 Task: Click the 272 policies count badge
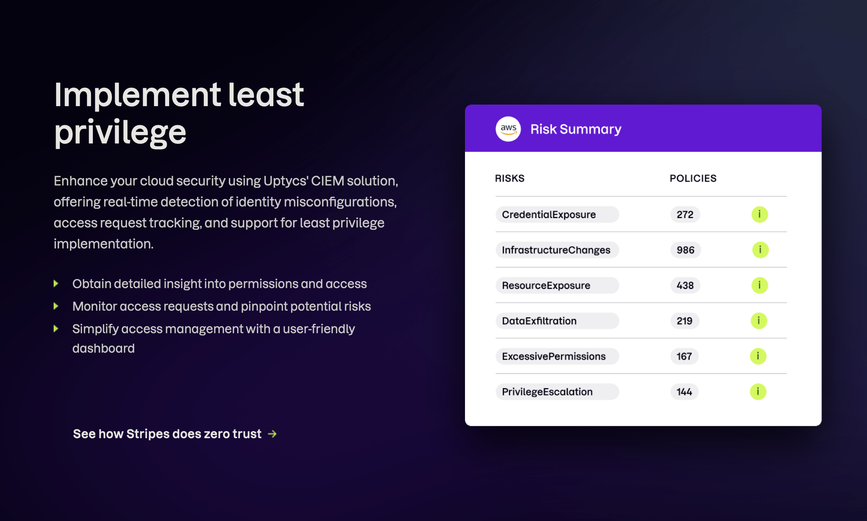(x=685, y=215)
